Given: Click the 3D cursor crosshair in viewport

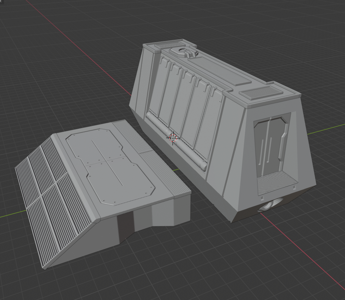Looking at the screenshot, I should (173, 138).
